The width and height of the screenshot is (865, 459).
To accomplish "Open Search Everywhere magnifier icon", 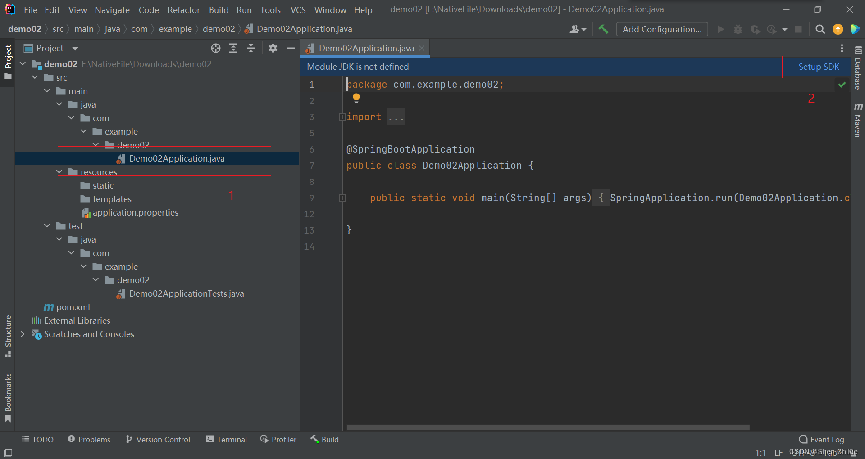I will click(x=820, y=29).
